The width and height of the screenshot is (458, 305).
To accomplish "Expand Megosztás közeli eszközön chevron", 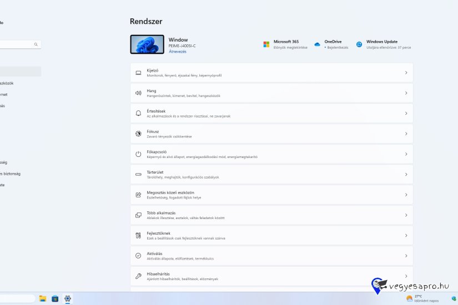I will [x=406, y=195].
